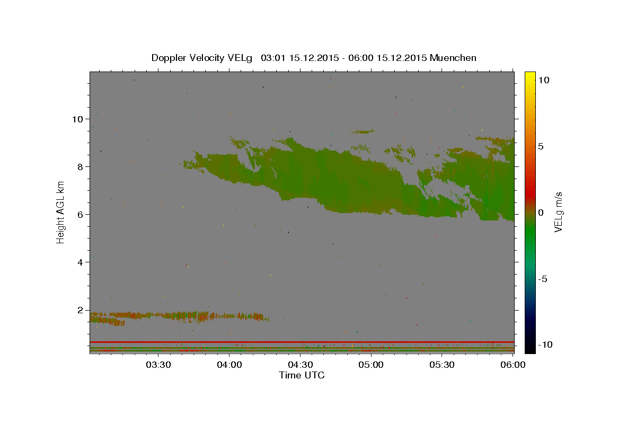This screenshot has height=424, width=636.
Task: Click the high green cloud band at 05:00
Action: [371, 185]
